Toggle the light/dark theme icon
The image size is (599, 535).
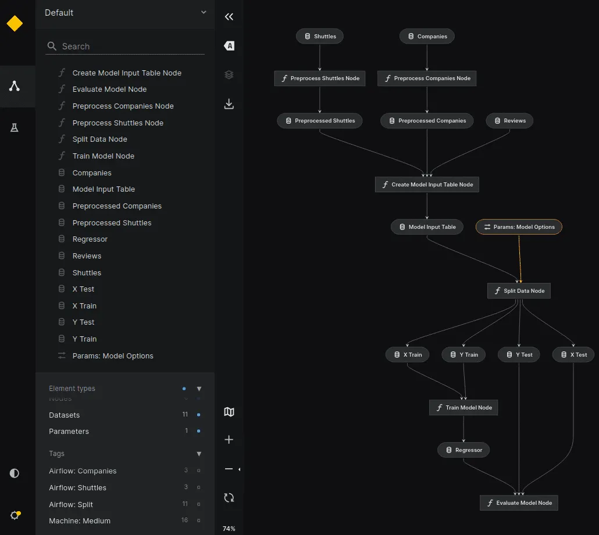15,473
